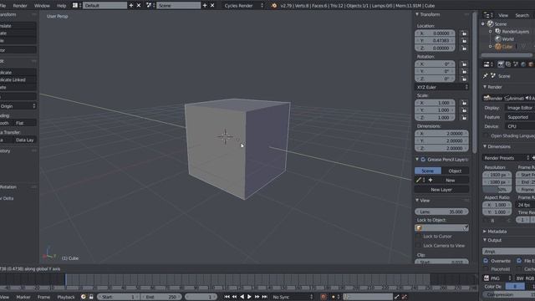Lock the Location X transform

pyautogui.click(x=464, y=33)
